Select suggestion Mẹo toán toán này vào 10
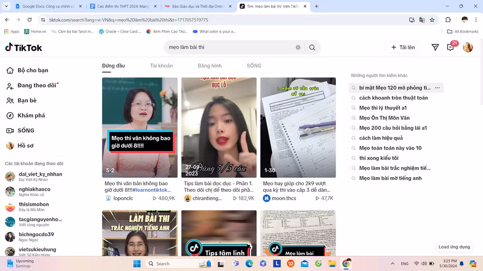 click(390, 148)
